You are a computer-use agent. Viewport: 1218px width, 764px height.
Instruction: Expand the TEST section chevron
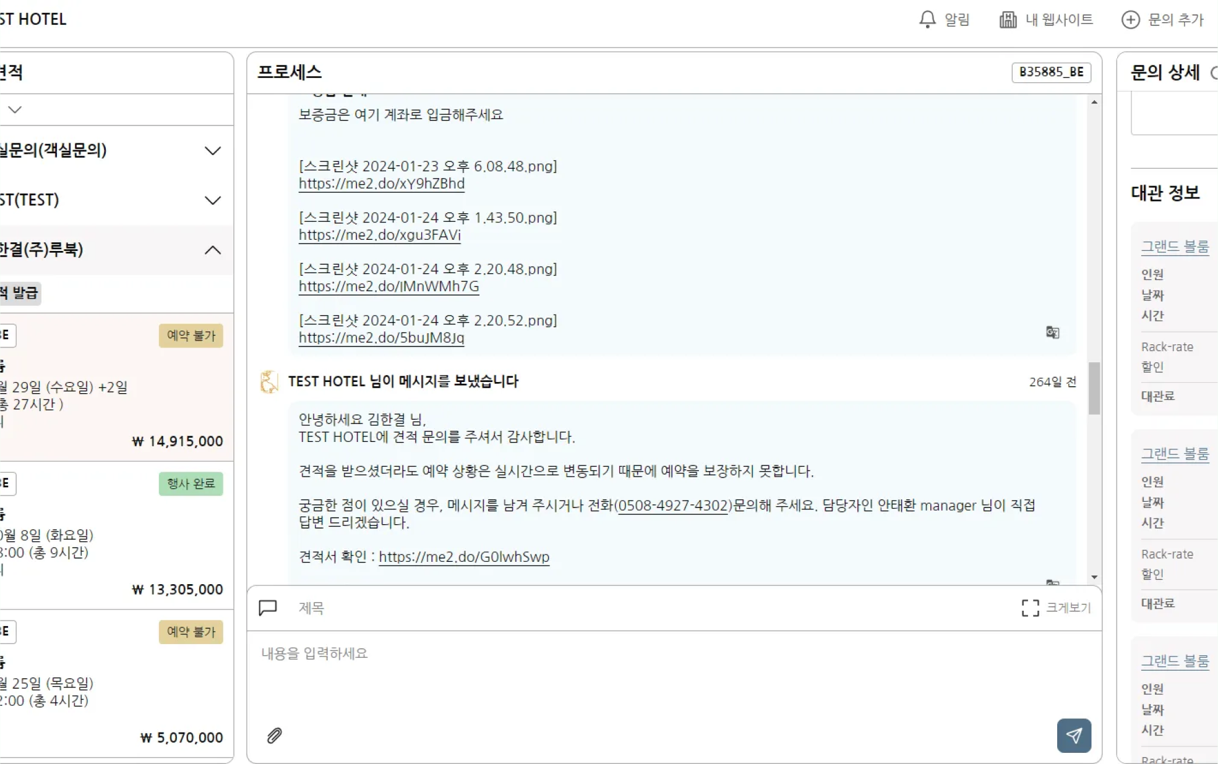[x=213, y=200]
